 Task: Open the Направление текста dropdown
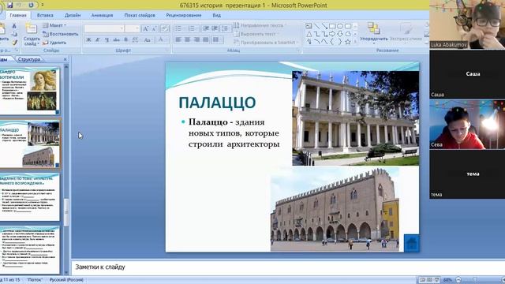260,25
